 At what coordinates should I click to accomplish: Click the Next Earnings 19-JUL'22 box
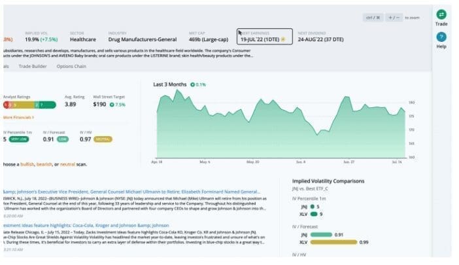coord(264,35)
